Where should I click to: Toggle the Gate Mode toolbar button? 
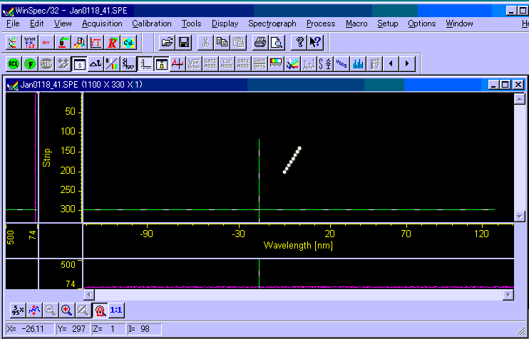(x=211, y=63)
